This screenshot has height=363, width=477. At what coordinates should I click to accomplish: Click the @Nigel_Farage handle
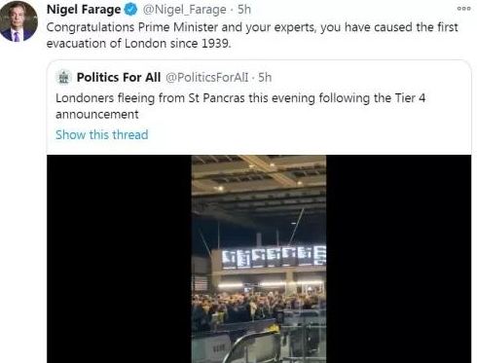coord(184,10)
